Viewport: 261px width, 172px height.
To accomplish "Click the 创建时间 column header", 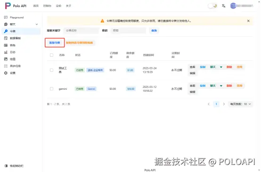I will click(x=148, y=55).
